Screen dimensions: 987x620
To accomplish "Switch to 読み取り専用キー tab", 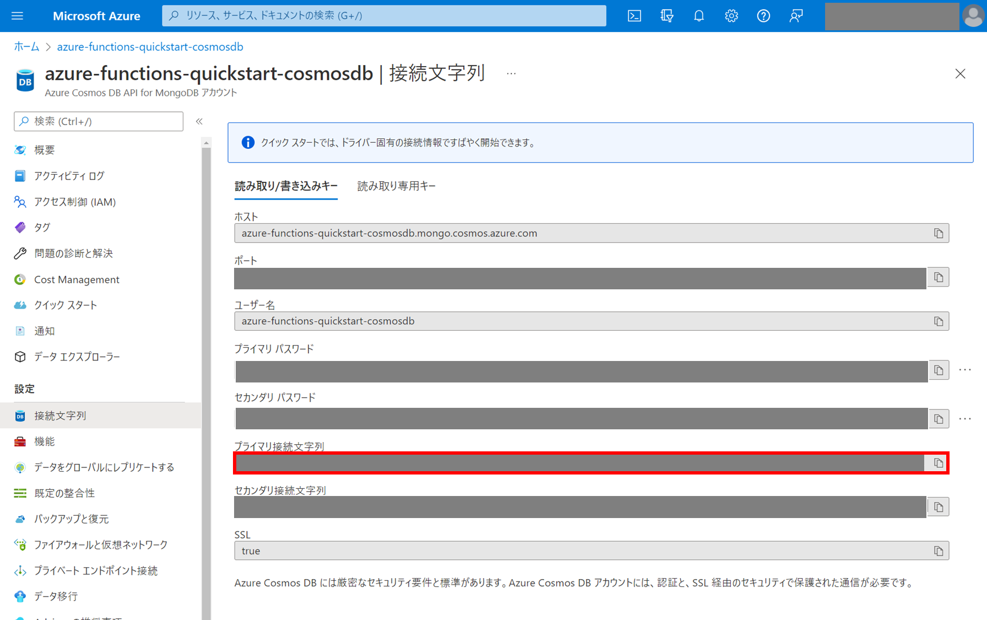I will (x=397, y=186).
